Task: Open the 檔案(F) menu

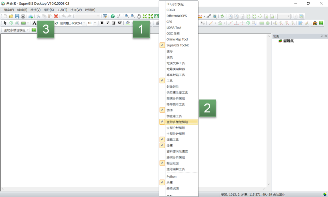Action: click(x=9, y=10)
